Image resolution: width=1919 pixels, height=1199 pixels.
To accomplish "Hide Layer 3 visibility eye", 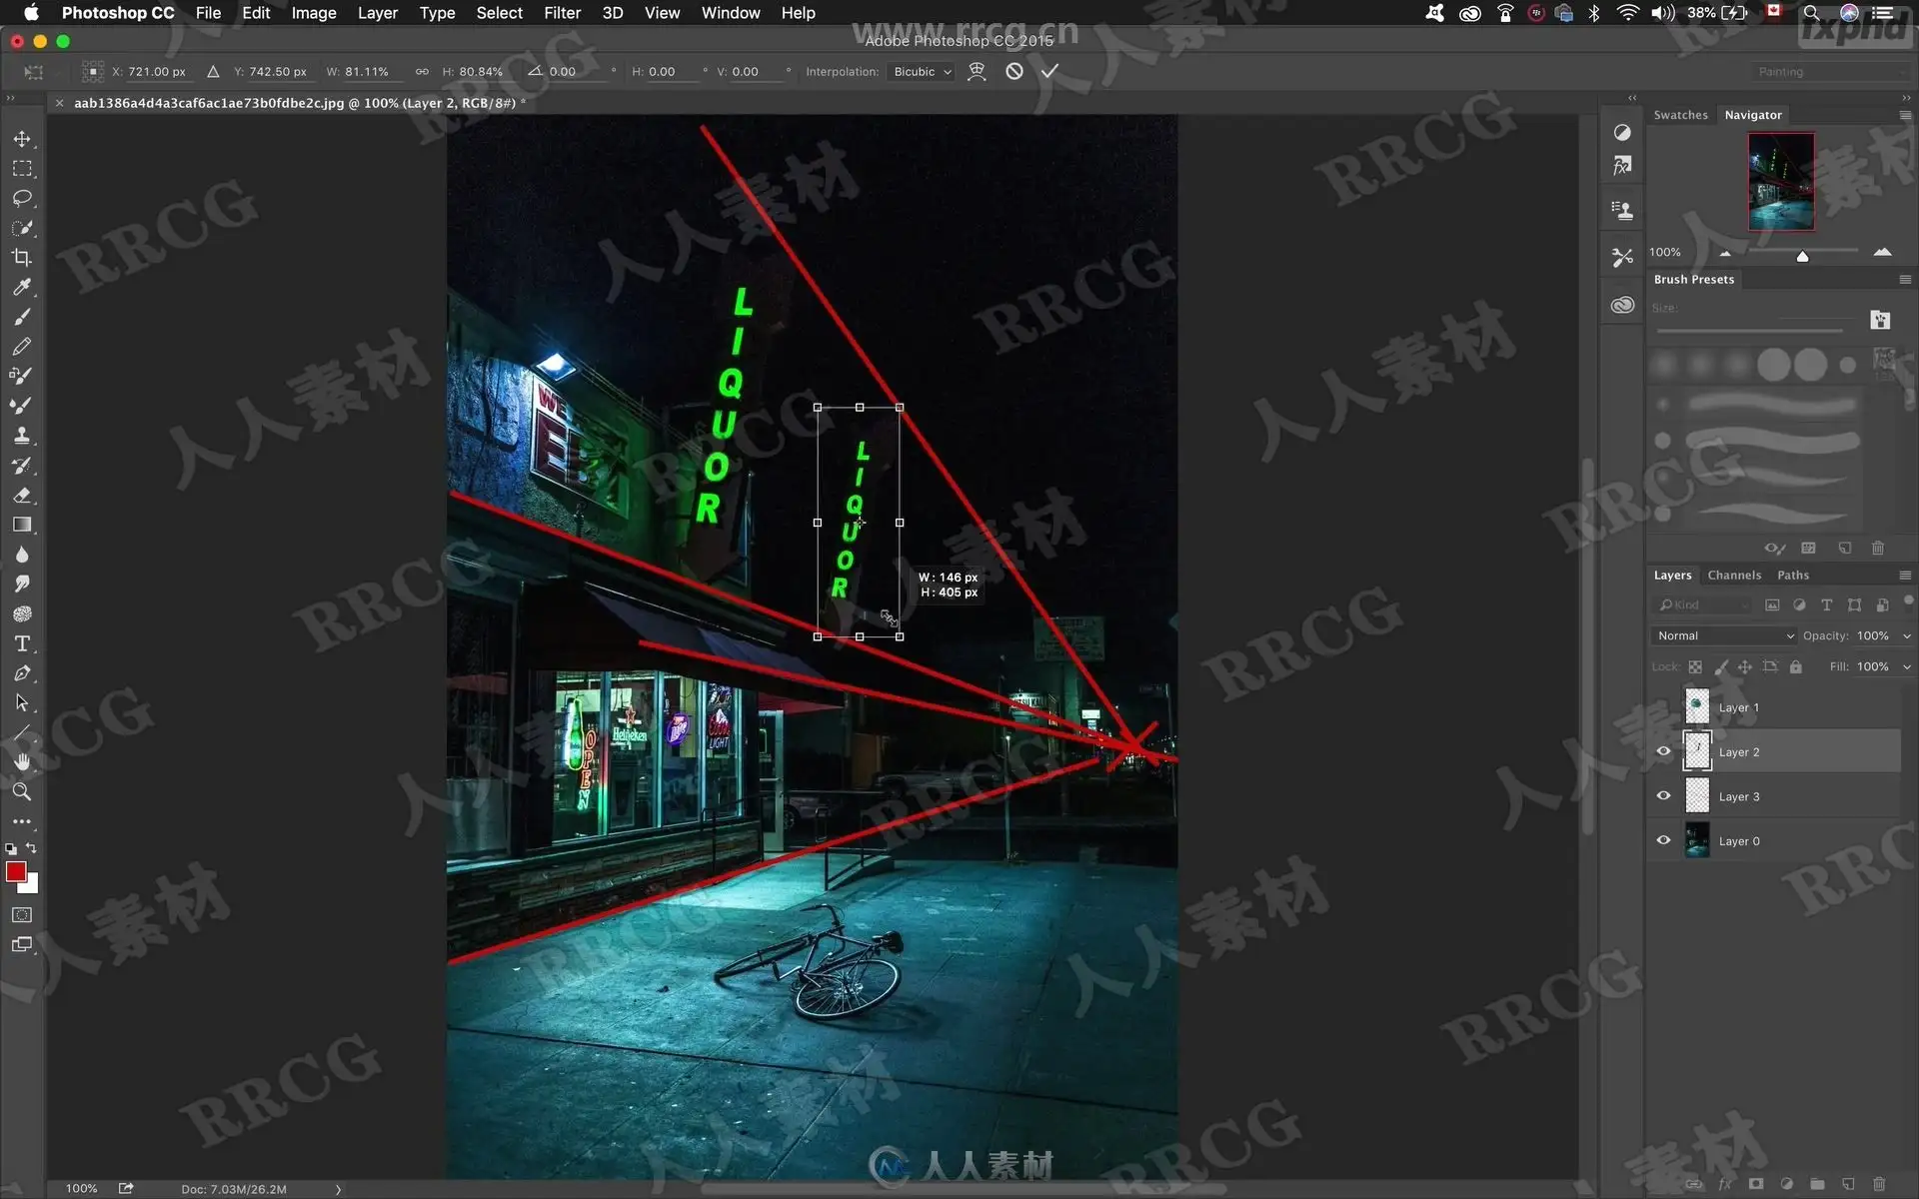I will pyautogui.click(x=1663, y=796).
